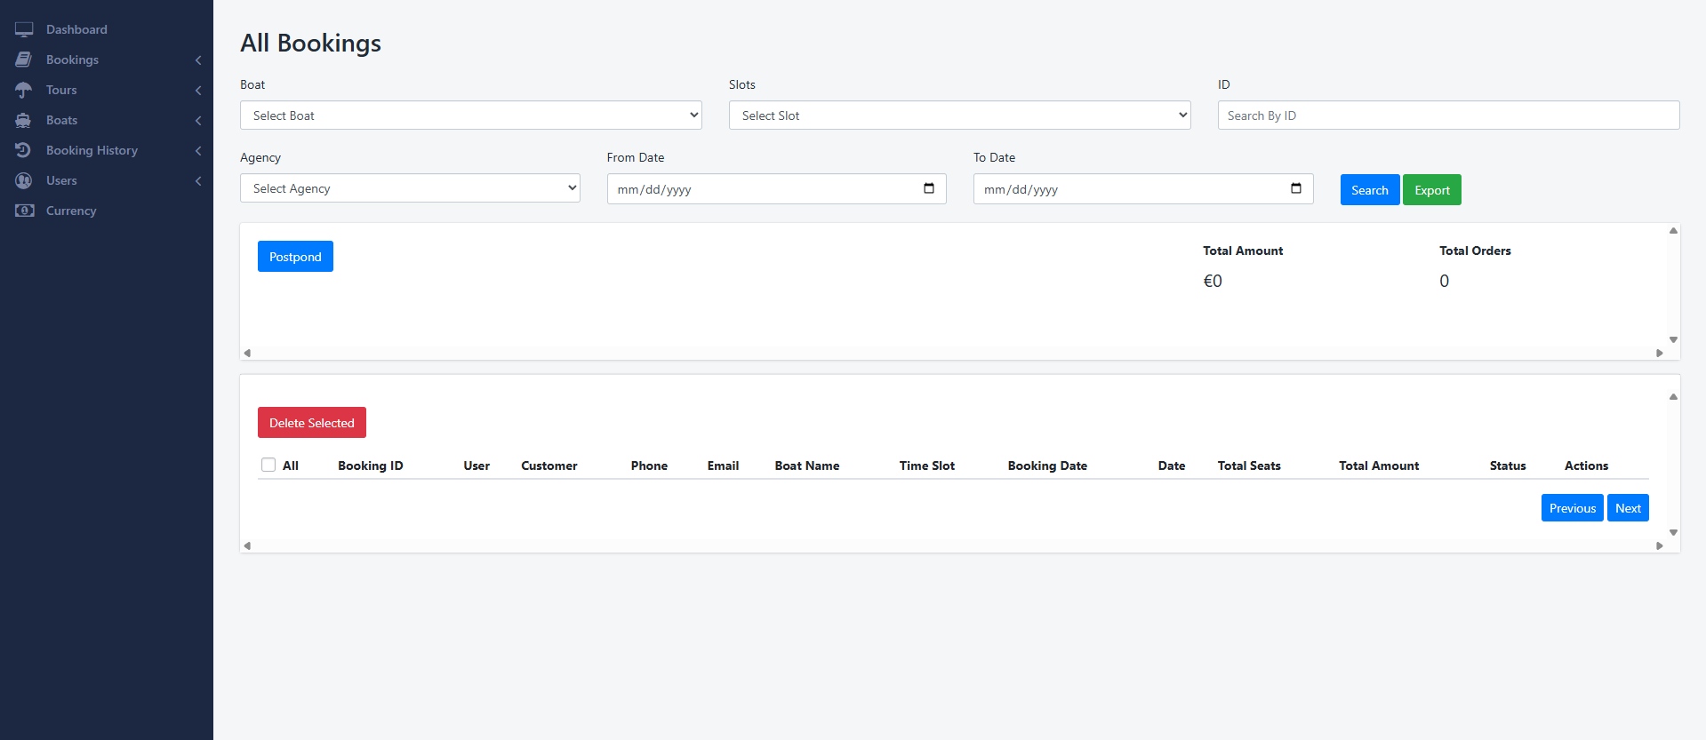Expand the Bookings menu chevron
The width and height of the screenshot is (1706, 740).
(x=198, y=60)
